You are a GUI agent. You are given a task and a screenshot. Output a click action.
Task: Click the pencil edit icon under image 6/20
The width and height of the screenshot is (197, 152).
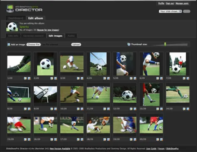[158, 78]
